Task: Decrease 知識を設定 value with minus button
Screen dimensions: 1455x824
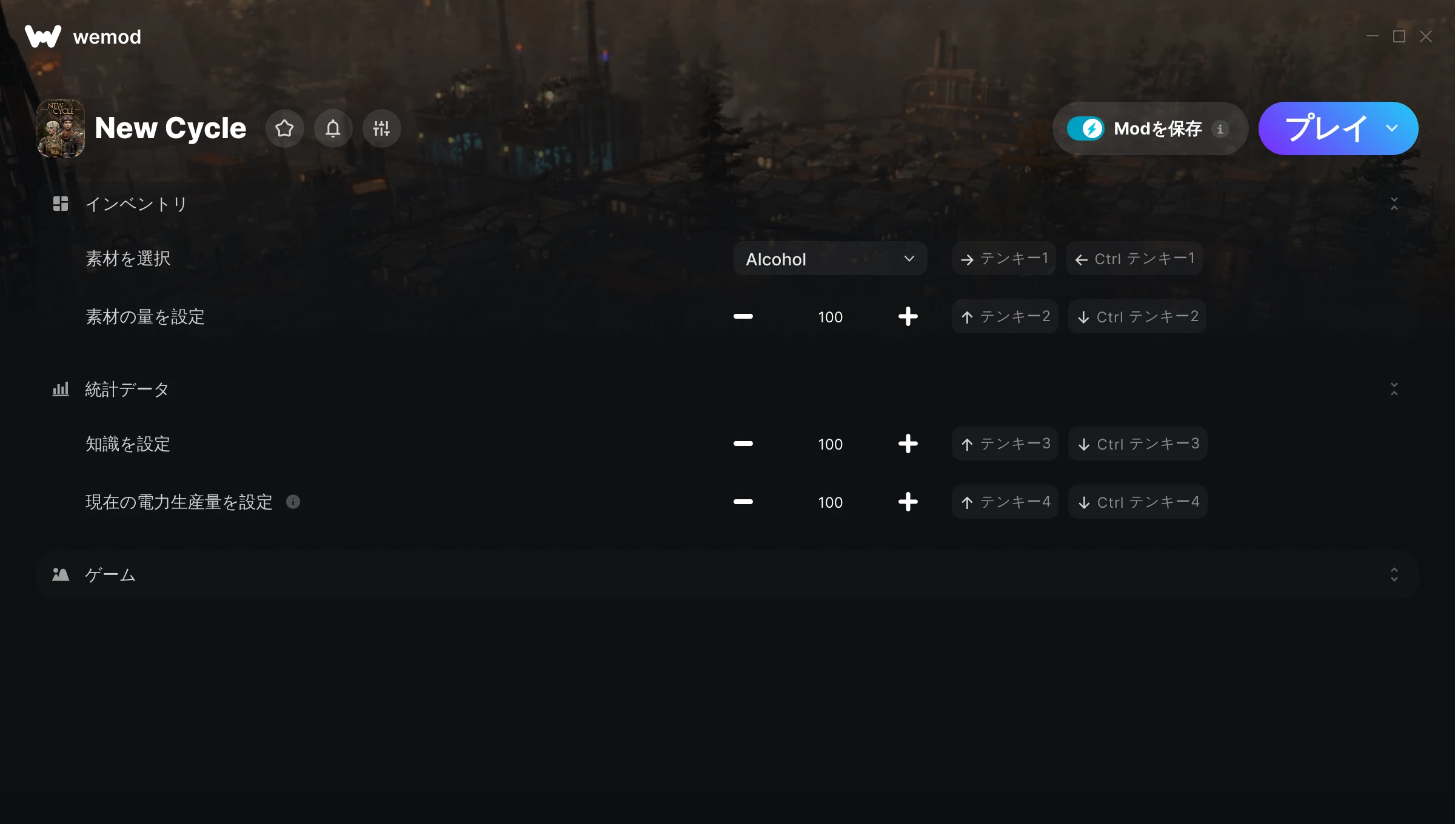Action: pyautogui.click(x=743, y=444)
